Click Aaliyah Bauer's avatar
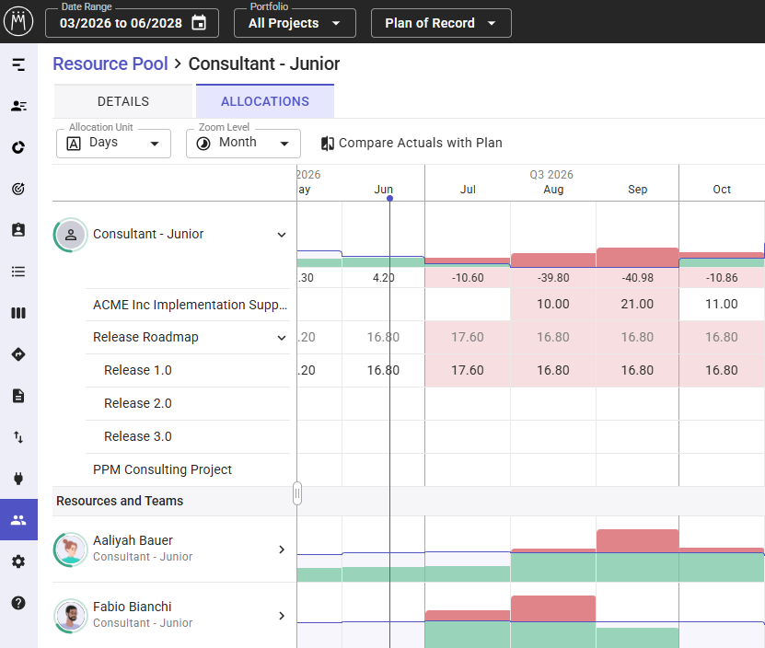The height and width of the screenshot is (648, 765). point(71,550)
